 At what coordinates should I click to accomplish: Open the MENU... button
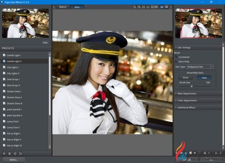point(13,160)
